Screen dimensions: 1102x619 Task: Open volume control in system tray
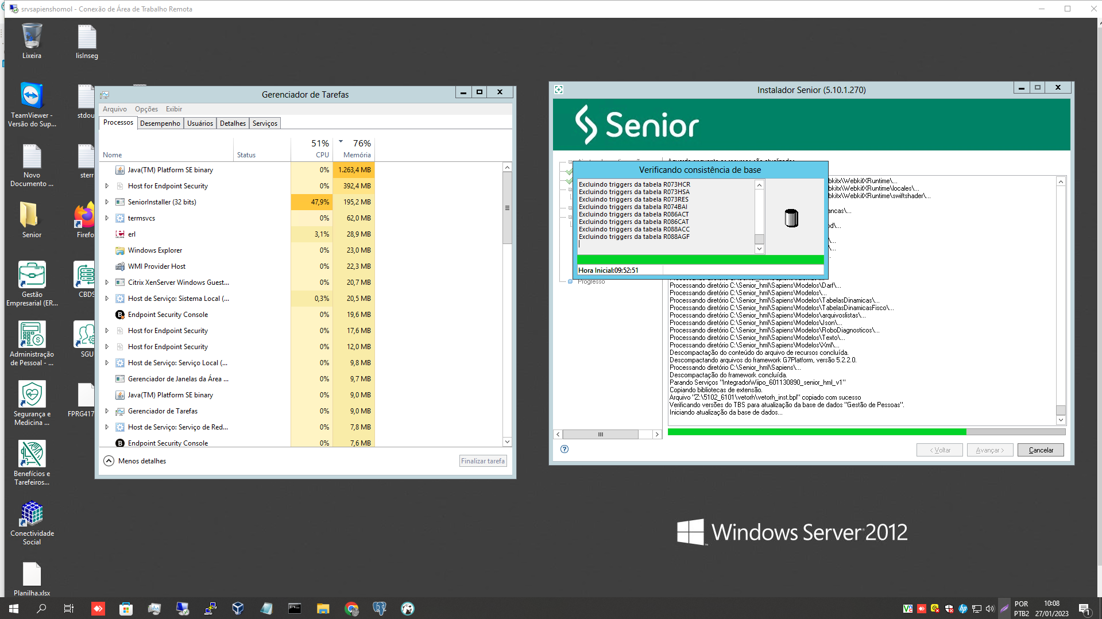(x=989, y=608)
